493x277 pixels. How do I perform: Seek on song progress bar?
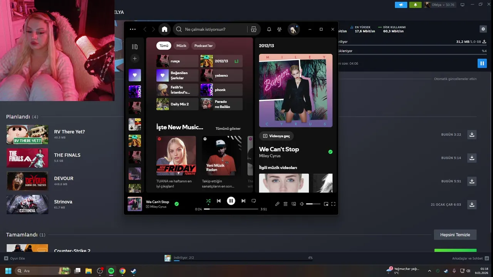231,209
